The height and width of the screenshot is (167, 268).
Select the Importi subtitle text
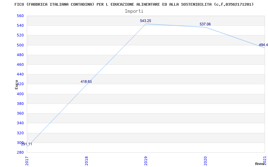pos(134,11)
